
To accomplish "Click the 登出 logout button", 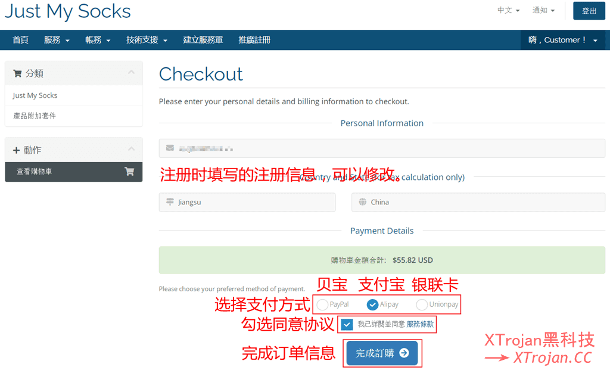I will (x=589, y=11).
